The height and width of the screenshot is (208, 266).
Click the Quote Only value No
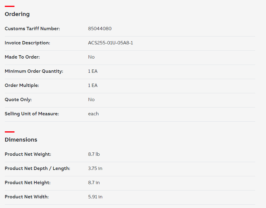click(x=91, y=100)
